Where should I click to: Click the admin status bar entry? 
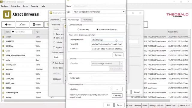(145, 105)
